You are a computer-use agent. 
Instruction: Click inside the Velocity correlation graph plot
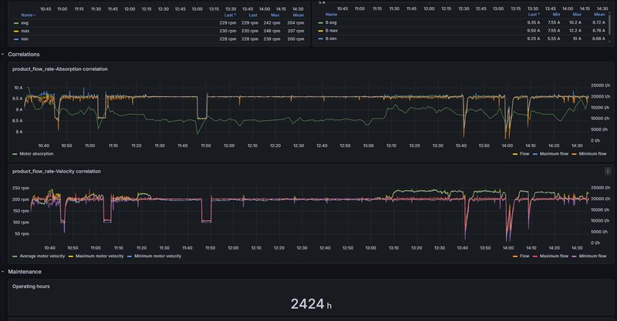310,214
